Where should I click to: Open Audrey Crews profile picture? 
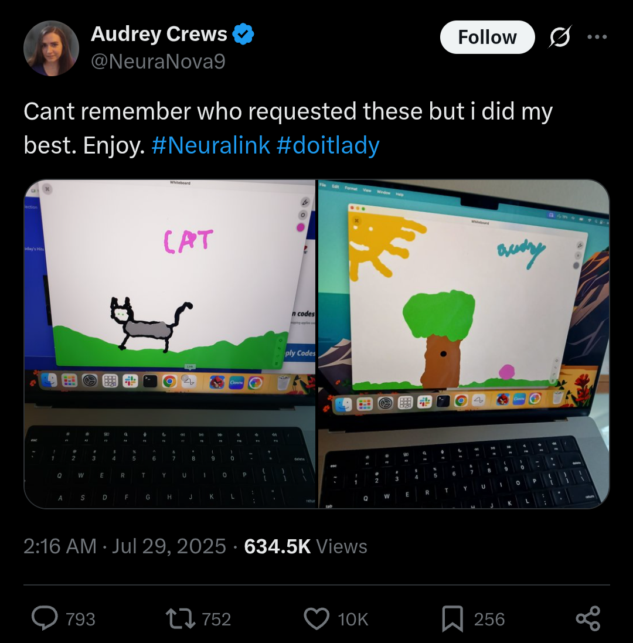click(51, 49)
